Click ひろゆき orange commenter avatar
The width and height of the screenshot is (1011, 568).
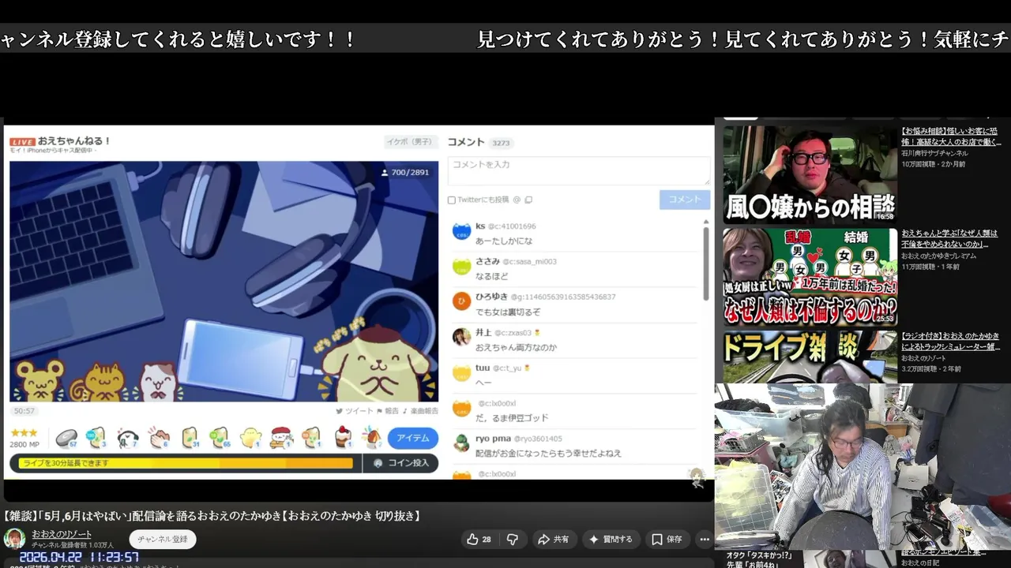click(x=461, y=301)
